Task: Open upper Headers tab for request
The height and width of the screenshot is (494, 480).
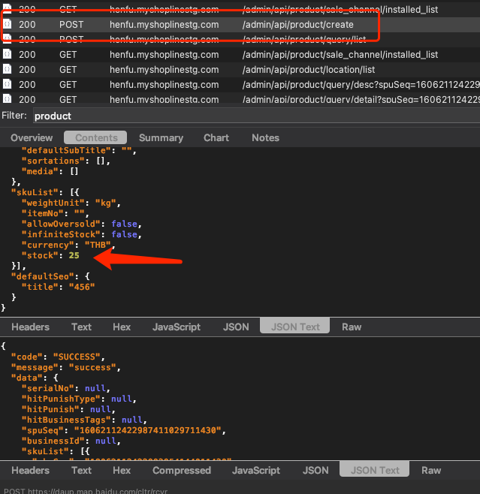Action: pyautogui.click(x=31, y=327)
